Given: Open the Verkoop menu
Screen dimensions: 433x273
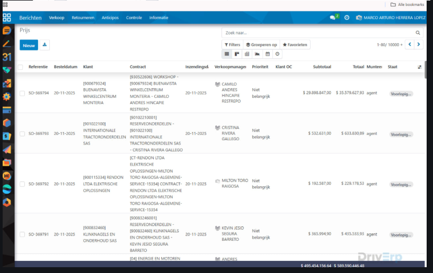Looking at the screenshot, I should [57, 17].
